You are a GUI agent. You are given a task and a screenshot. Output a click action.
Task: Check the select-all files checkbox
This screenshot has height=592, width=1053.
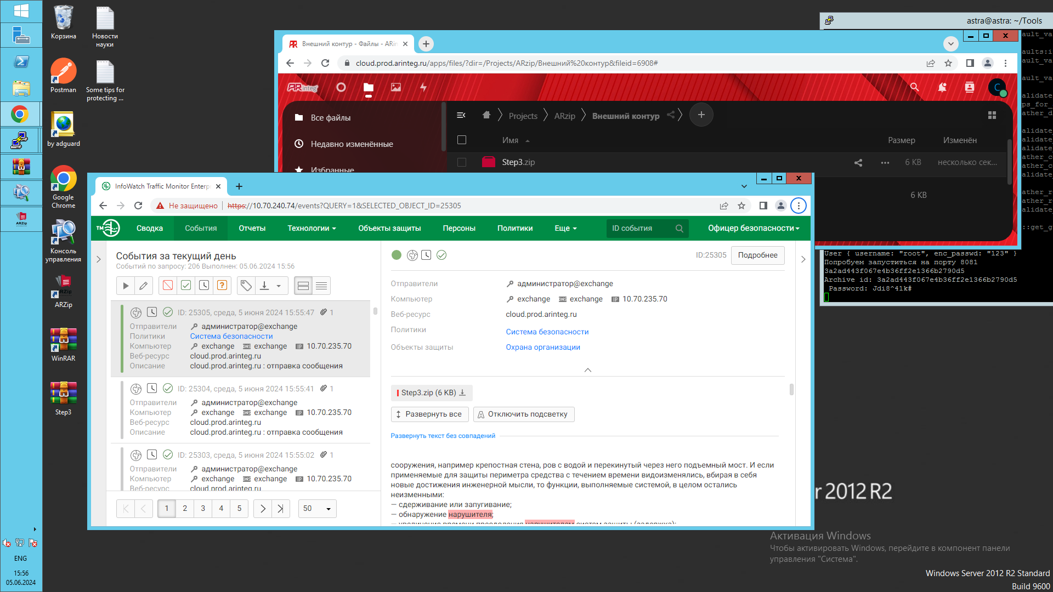[x=462, y=140]
